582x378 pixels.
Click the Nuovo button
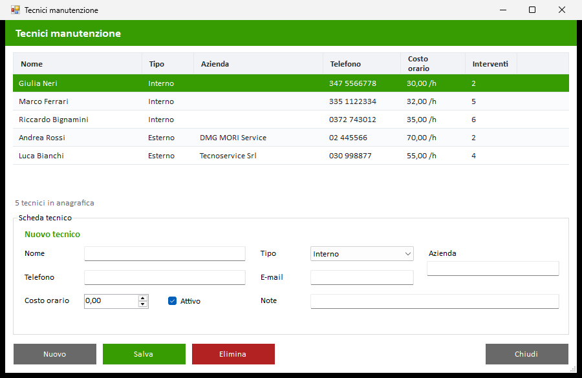55,354
